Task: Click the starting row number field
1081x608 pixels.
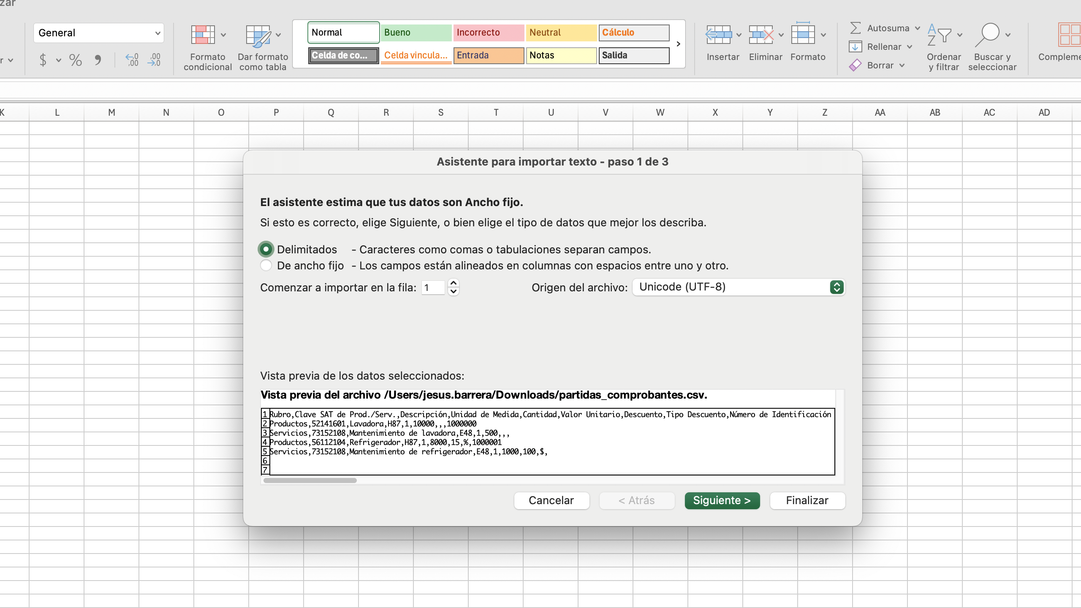Action: coord(433,288)
